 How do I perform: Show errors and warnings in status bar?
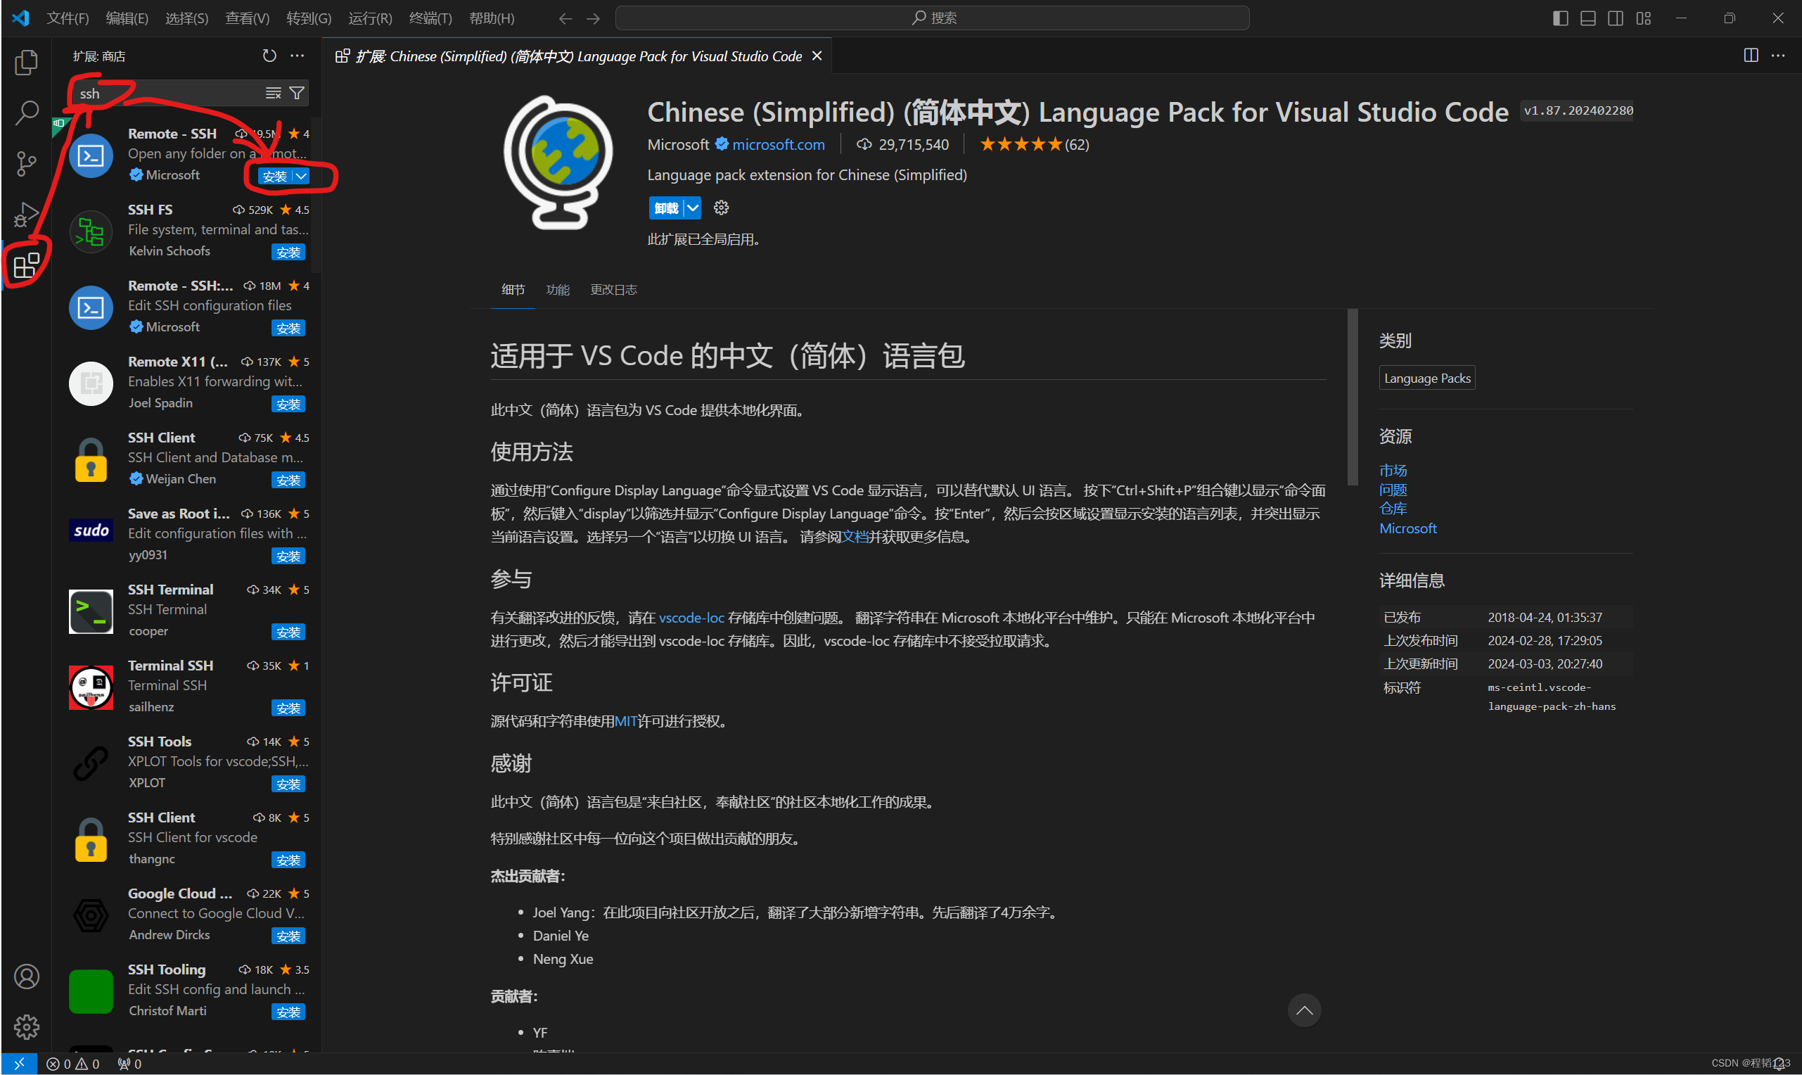click(72, 1064)
